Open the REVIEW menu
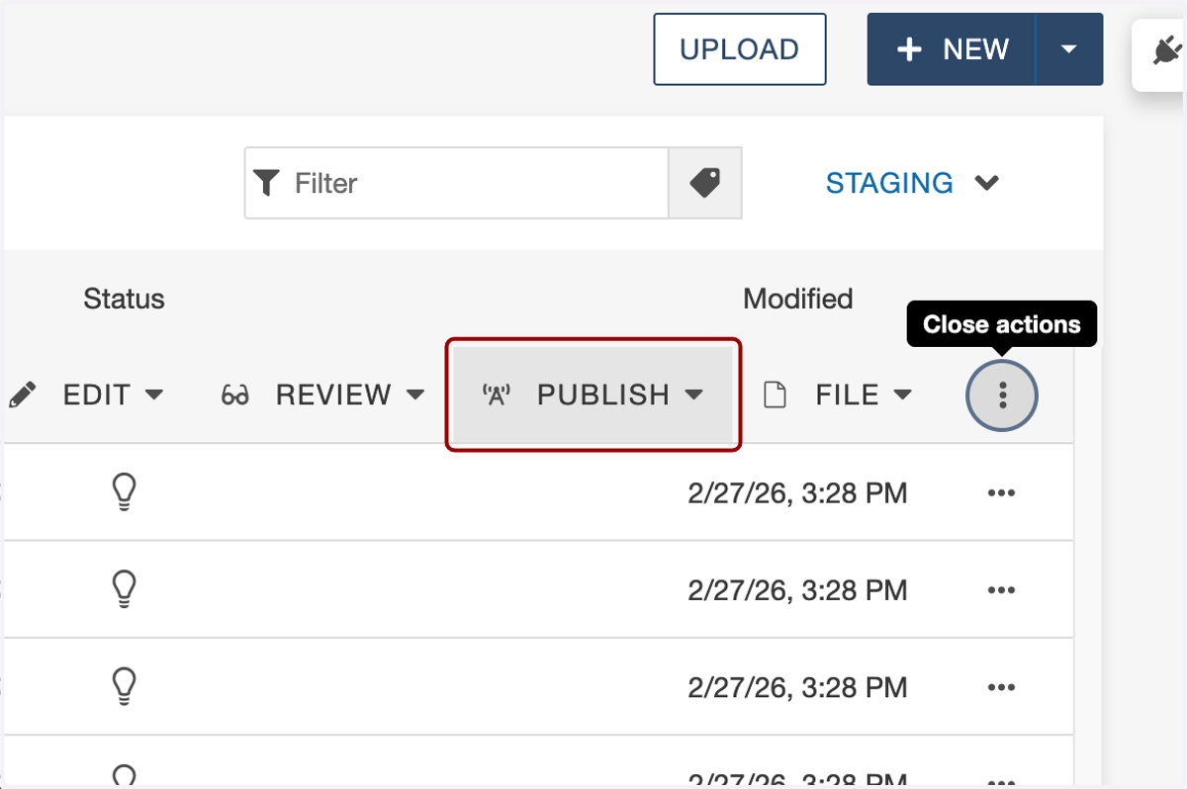1187x789 pixels. pos(322,394)
